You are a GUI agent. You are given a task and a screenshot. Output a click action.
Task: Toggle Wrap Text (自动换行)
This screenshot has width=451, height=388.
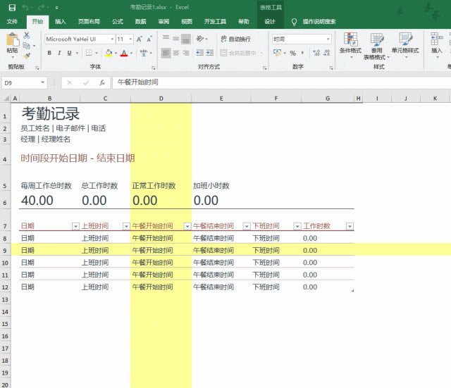(235, 39)
